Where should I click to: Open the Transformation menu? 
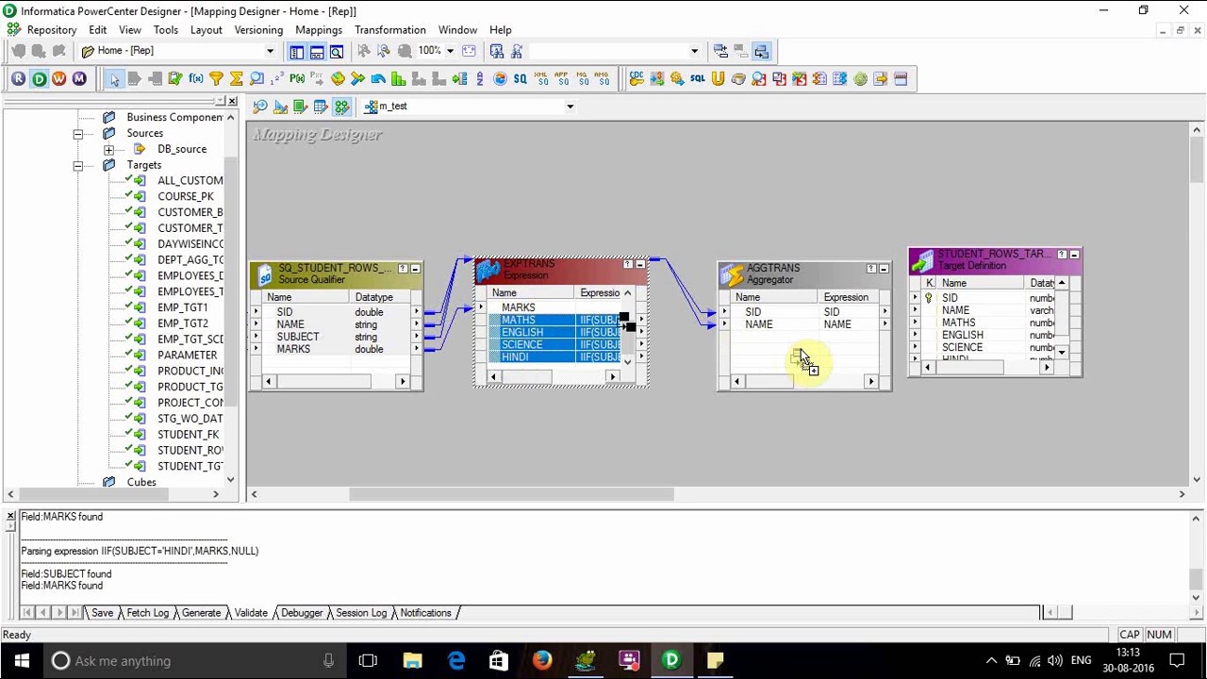pos(390,30)
